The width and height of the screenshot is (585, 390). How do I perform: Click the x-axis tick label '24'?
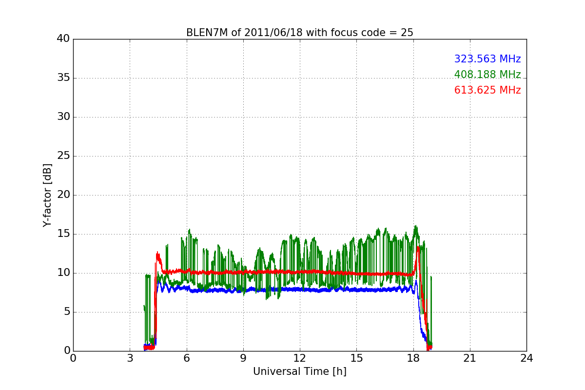click(x=526, y=358)
